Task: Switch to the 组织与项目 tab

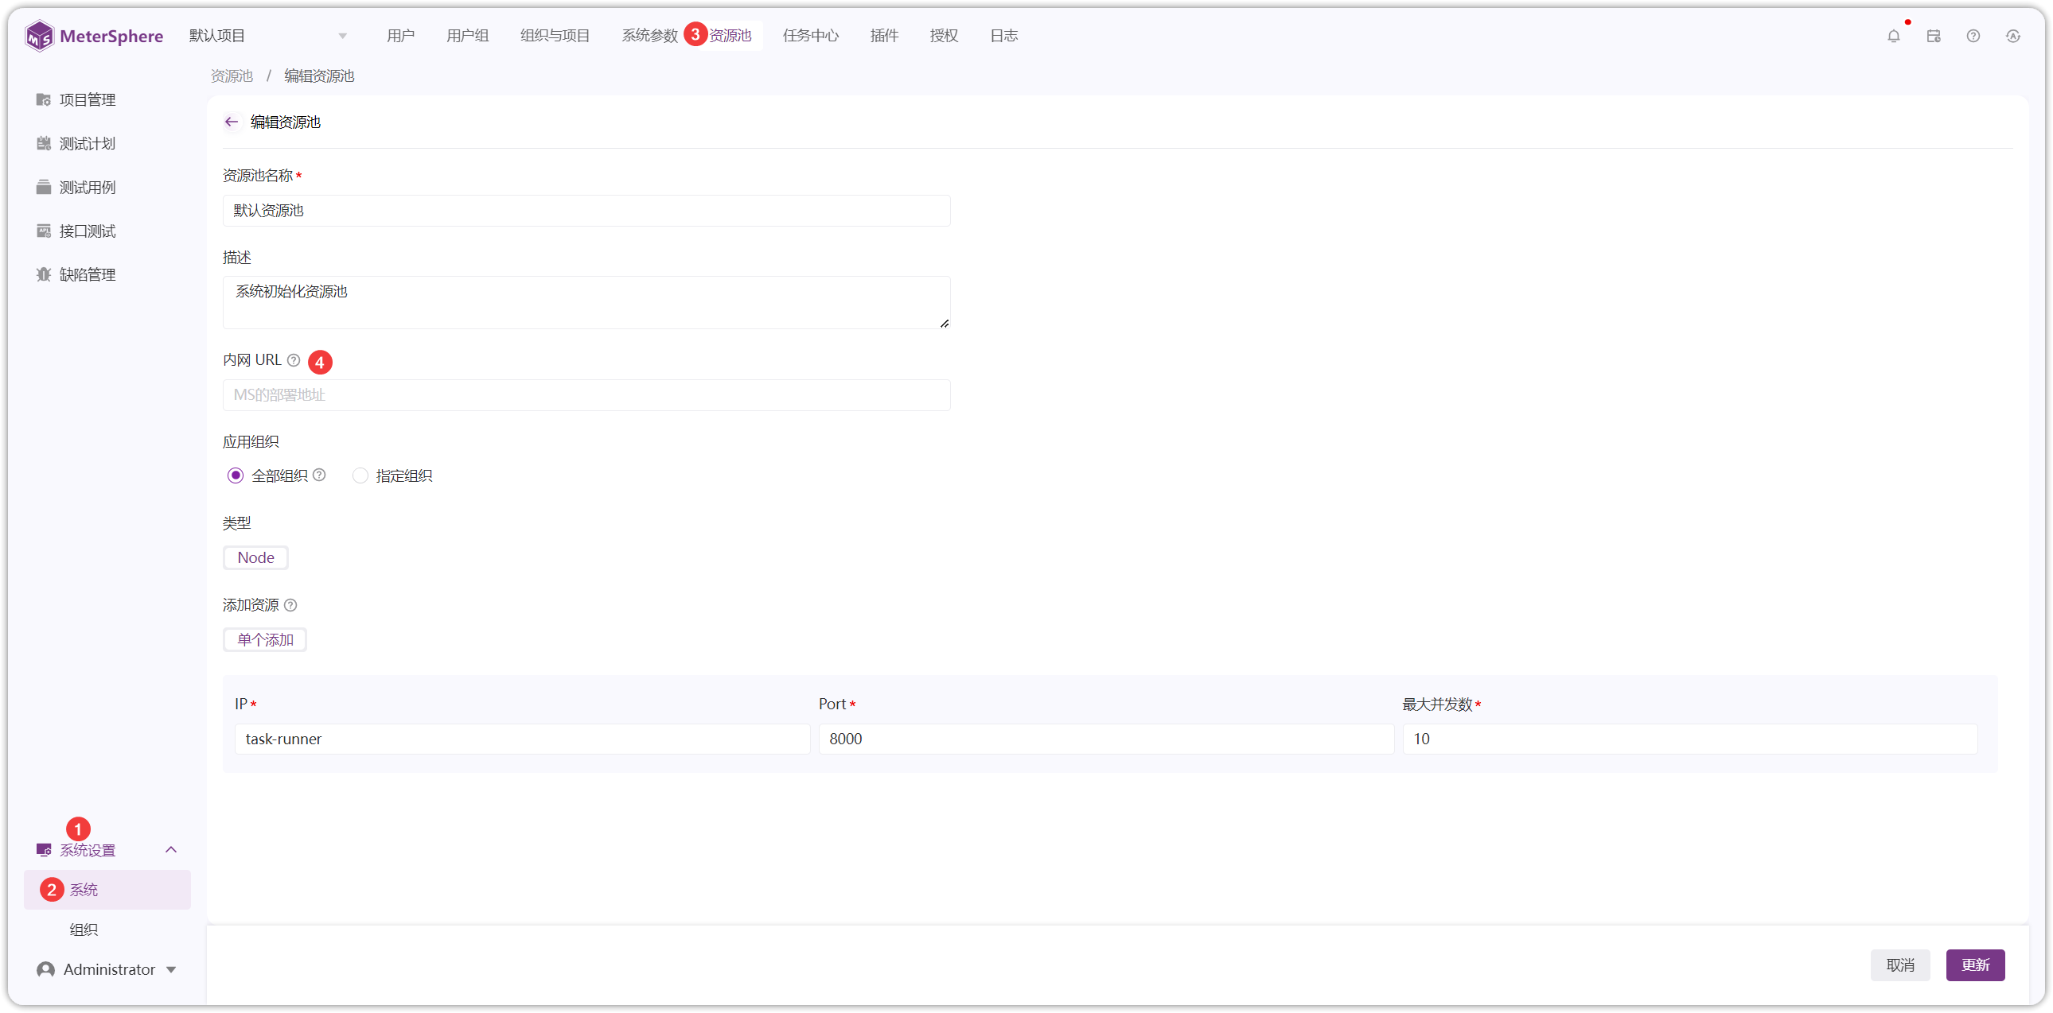Action: pyautogui.click(x=555, y=36)
